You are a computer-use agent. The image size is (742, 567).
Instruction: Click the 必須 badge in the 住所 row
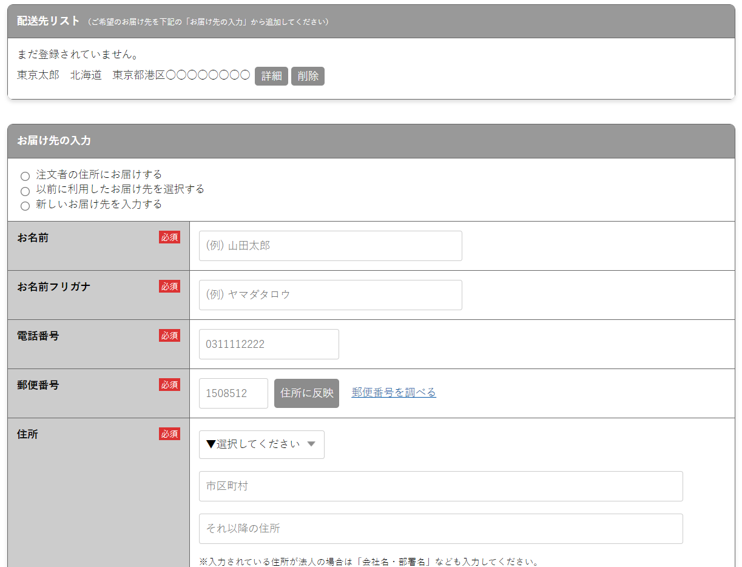169,434
